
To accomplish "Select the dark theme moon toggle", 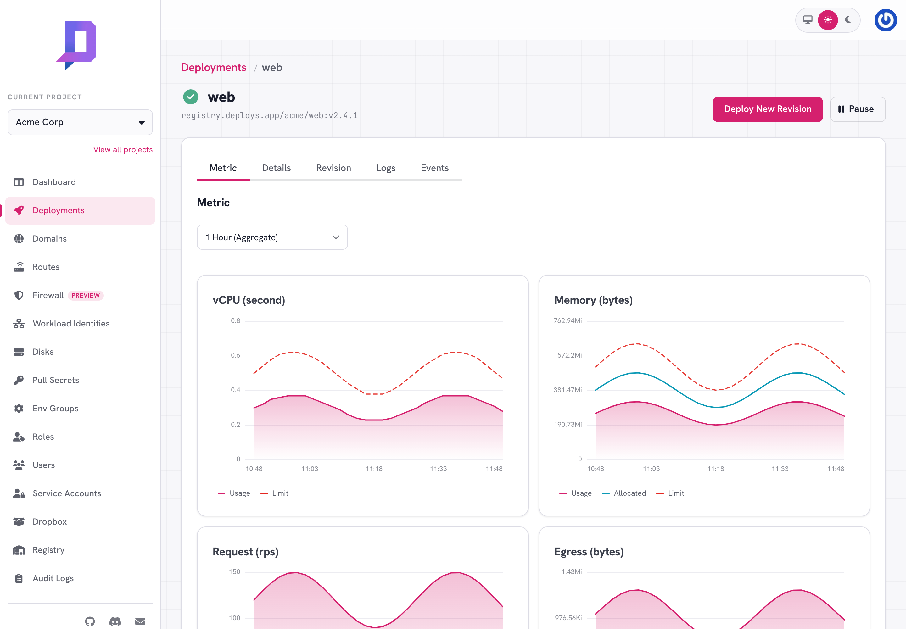I will click(848, 20).
